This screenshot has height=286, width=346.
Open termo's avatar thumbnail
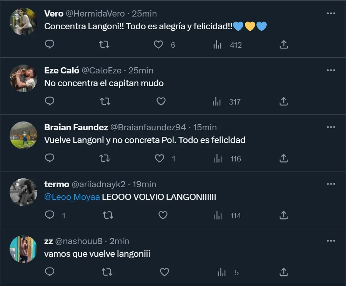(23, 192)
